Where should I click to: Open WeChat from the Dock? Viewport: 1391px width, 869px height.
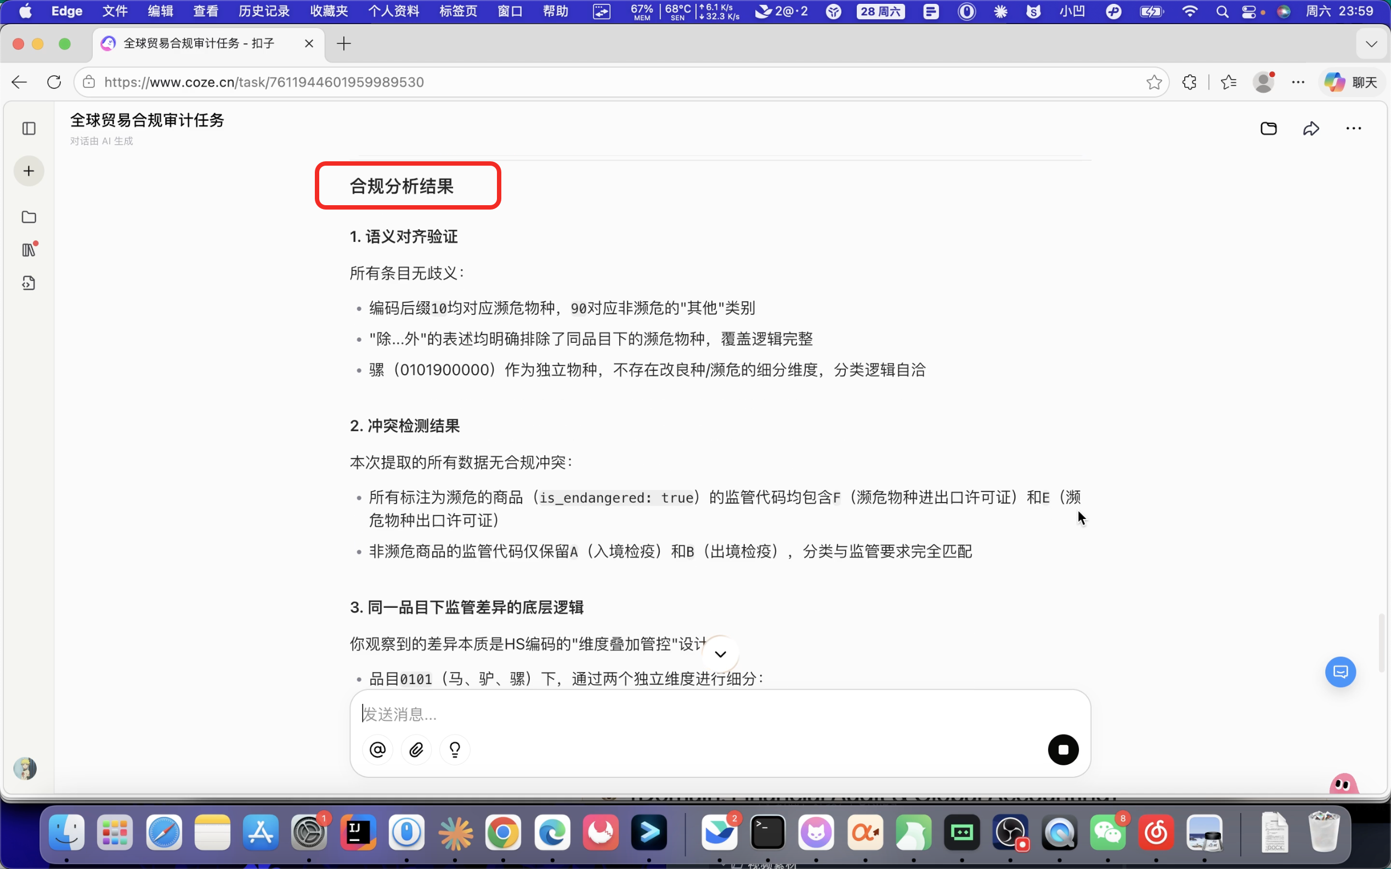coord(1108,832)
